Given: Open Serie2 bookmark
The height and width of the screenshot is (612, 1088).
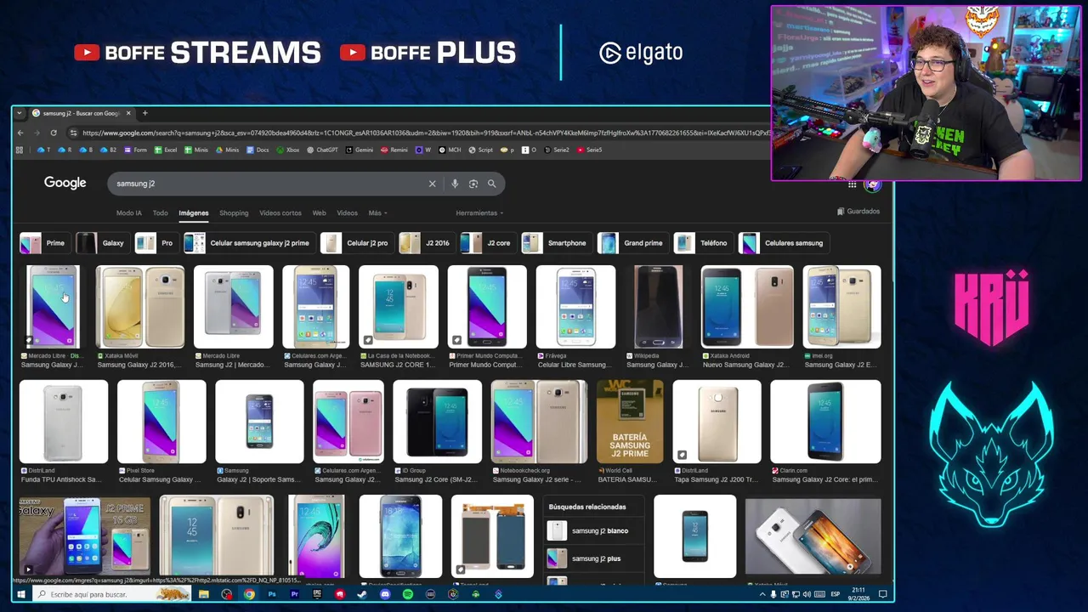Looking at the screenshot, I should (x=557, y=150).
